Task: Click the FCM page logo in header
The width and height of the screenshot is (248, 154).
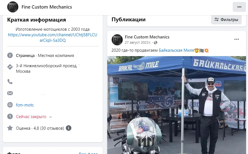Action: pos(13,7)
